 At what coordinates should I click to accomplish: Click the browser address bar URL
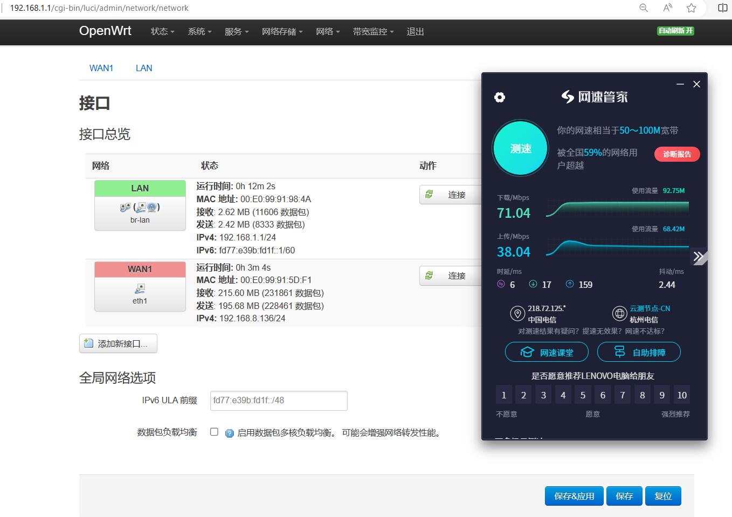point(100,8)
